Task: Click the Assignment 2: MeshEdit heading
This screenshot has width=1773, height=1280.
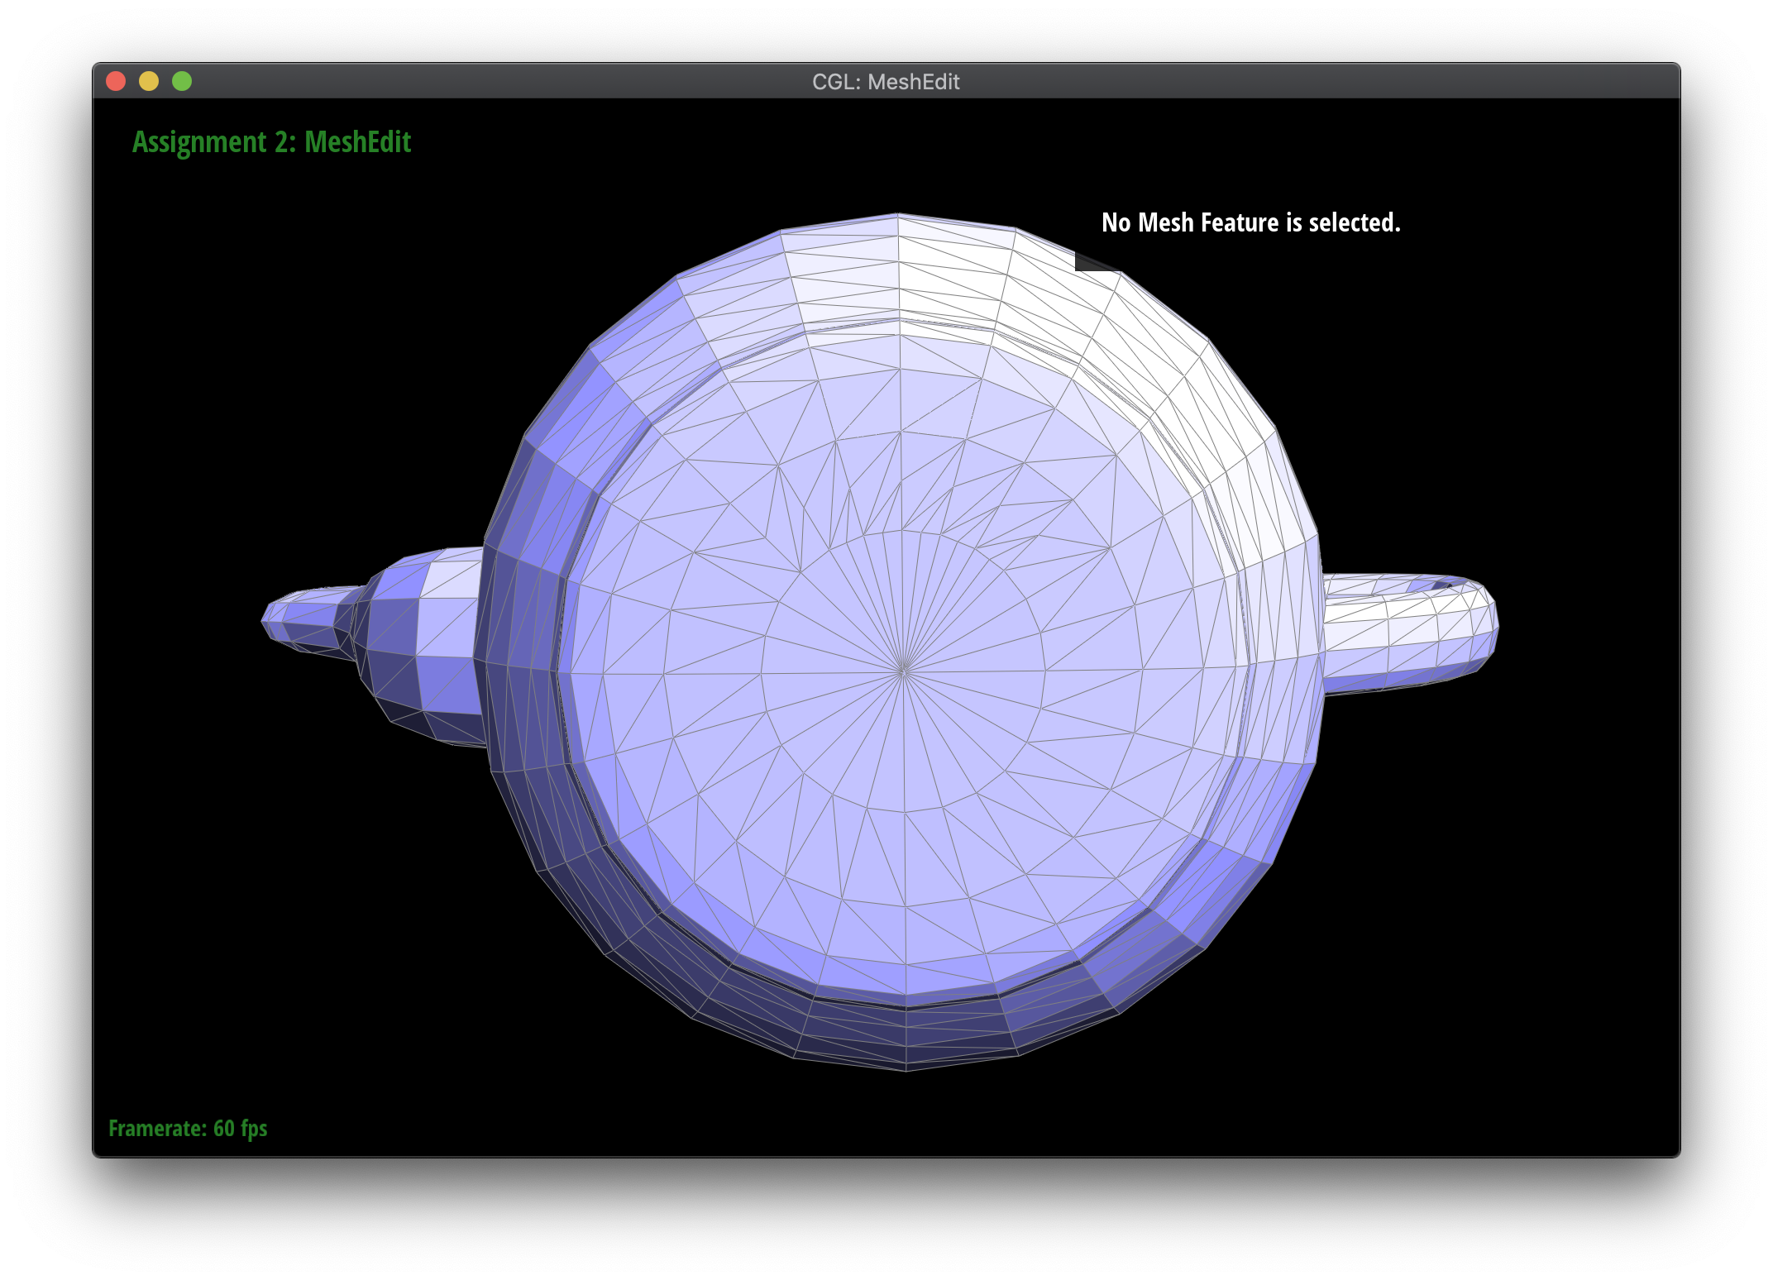Action: (x=271, y=142)
